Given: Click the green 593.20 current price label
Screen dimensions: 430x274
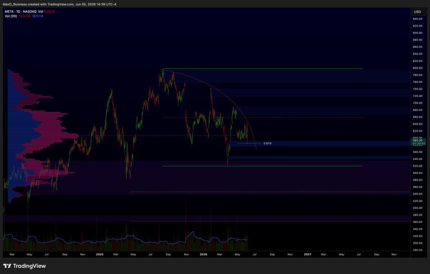Looking at the screenshot, I should click(418, 142).
